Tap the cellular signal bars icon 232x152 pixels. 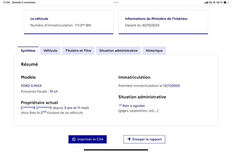[x=206, y=3]
